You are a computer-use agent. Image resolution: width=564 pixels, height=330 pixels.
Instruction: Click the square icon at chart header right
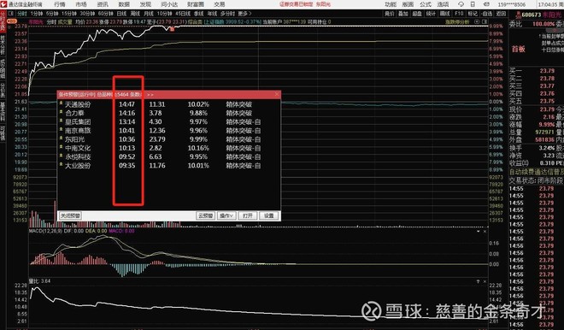tap(485, 22)
